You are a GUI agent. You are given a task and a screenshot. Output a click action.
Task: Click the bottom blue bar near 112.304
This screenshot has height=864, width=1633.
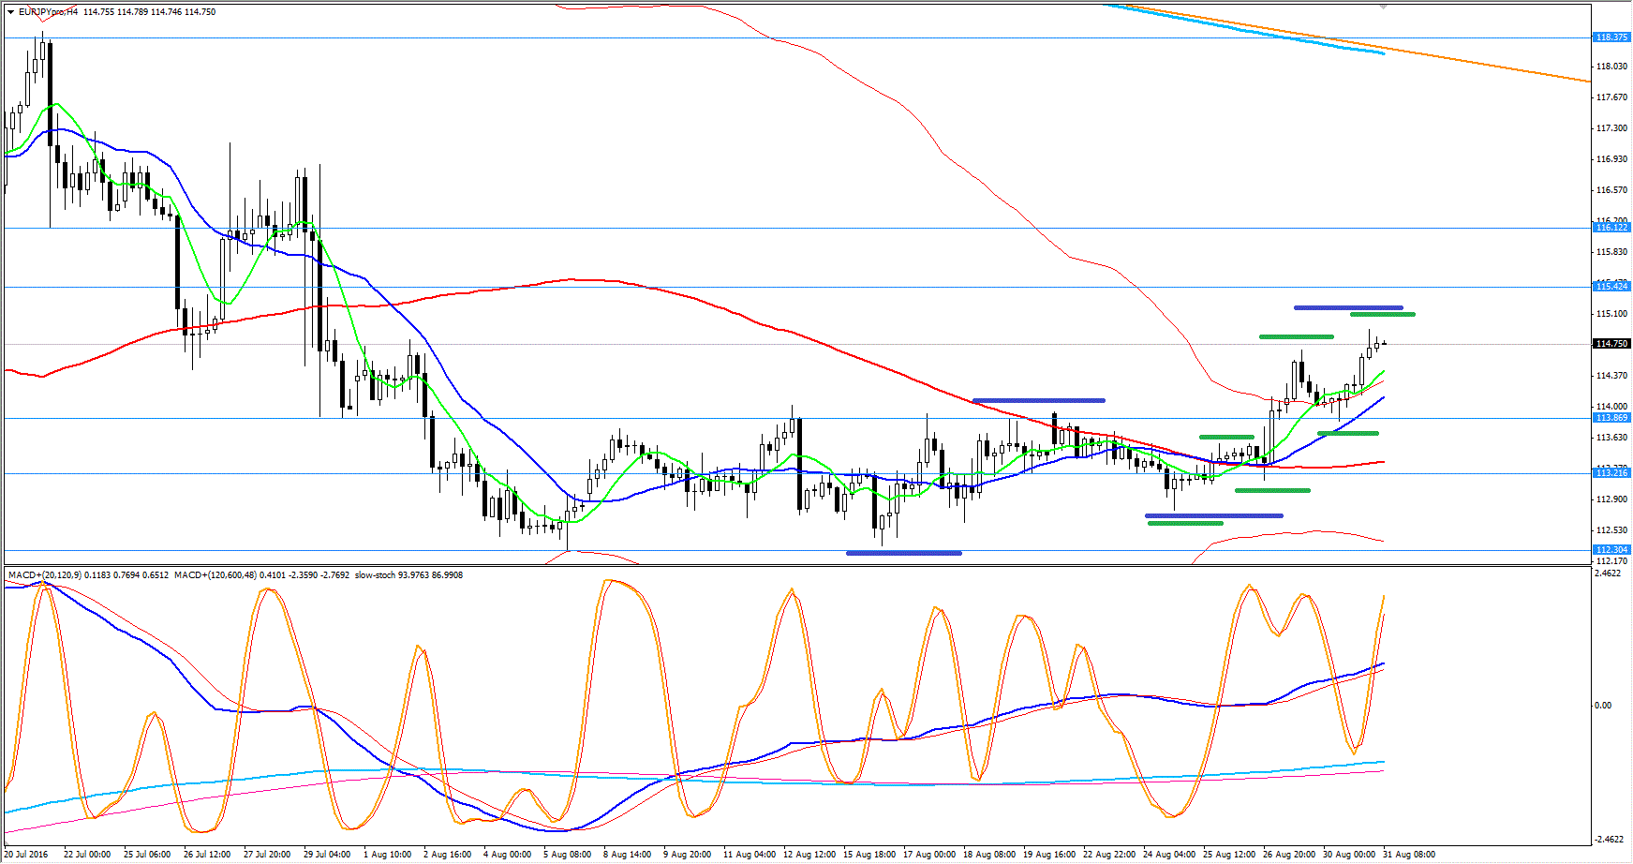pyautogui.click(x=903, y=553)
